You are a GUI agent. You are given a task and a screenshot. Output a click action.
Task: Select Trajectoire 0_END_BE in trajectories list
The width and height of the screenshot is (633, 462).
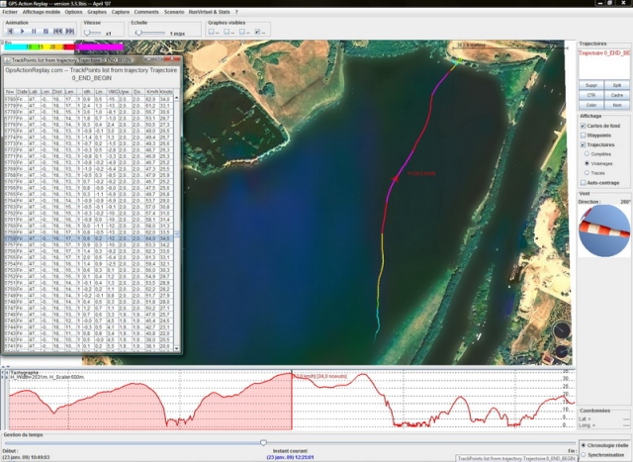pyautogui.click(x=604, y=52)
